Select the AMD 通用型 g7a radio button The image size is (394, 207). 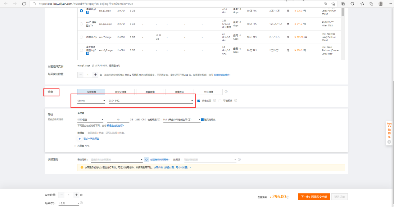pos(81,24)
